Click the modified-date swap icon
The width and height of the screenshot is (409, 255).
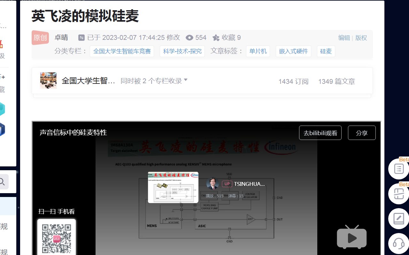point(81,38)
